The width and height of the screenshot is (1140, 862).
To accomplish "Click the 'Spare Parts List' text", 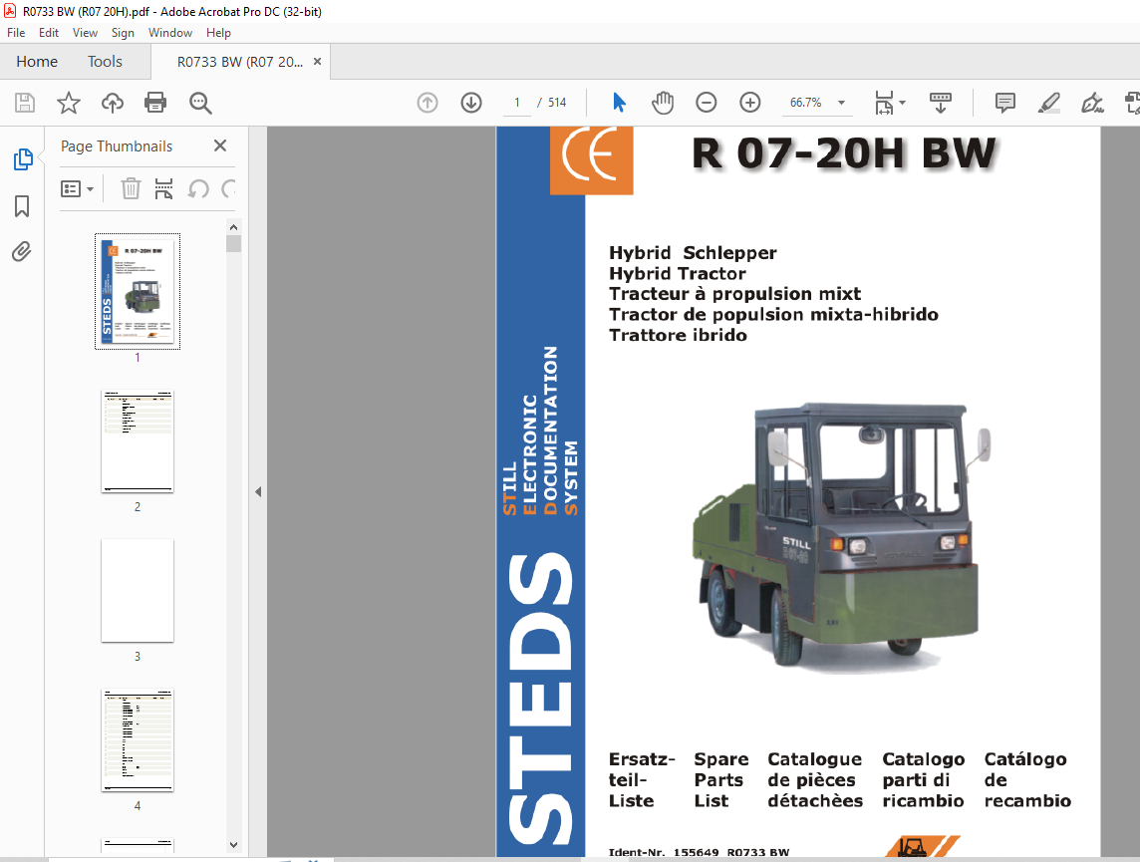I will 720,780.
